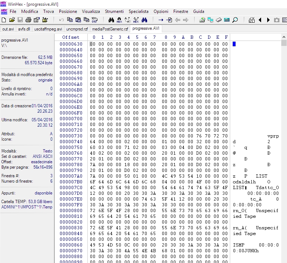Click the Clone Disk icon
The height and width of the screenshot is (263, 287).
(210, 20)
